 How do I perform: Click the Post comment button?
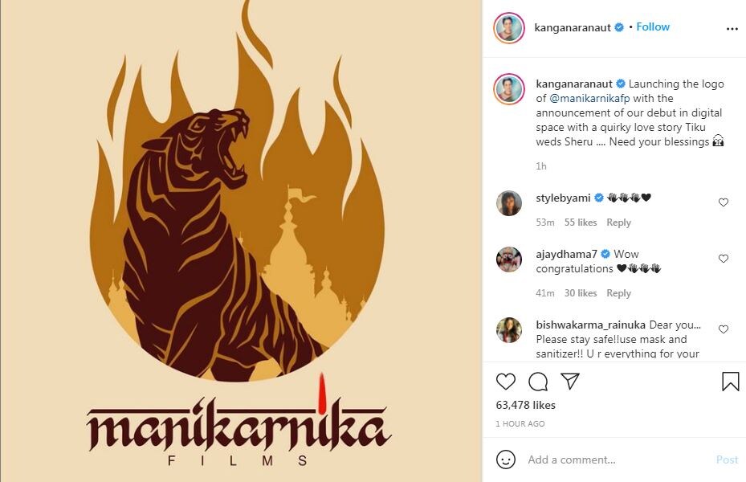727,460
